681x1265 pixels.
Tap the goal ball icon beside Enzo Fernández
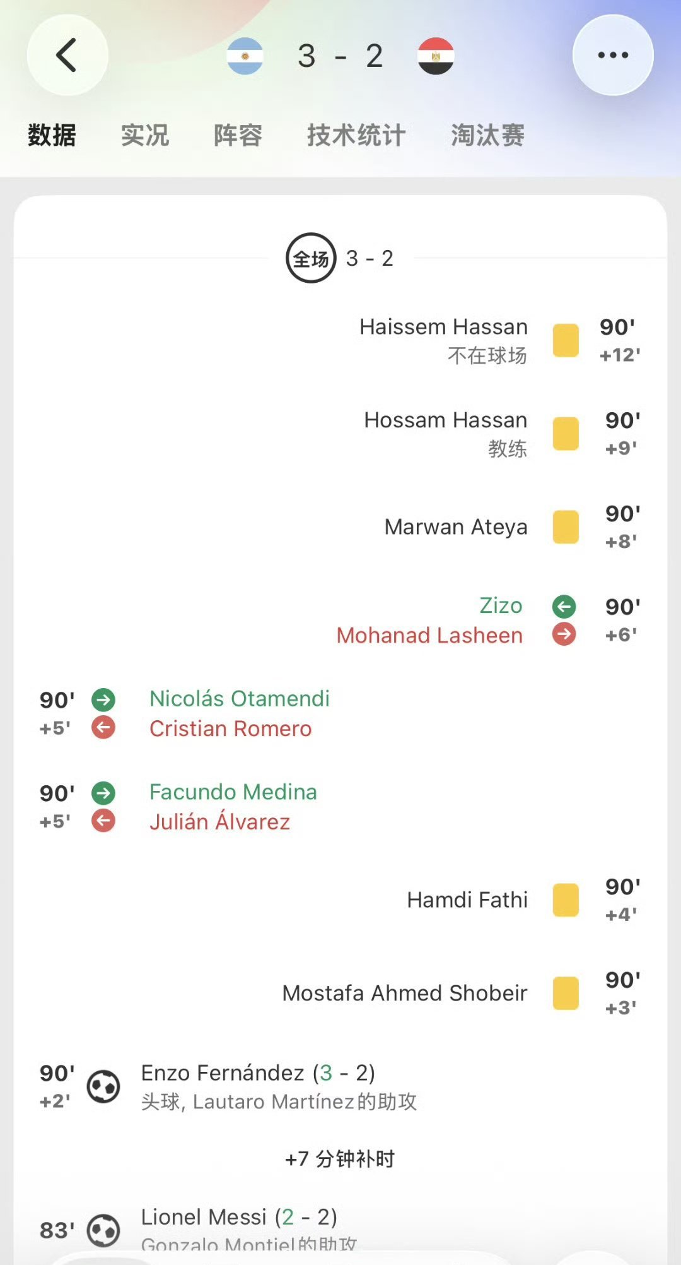click(x=103, y=1086)
